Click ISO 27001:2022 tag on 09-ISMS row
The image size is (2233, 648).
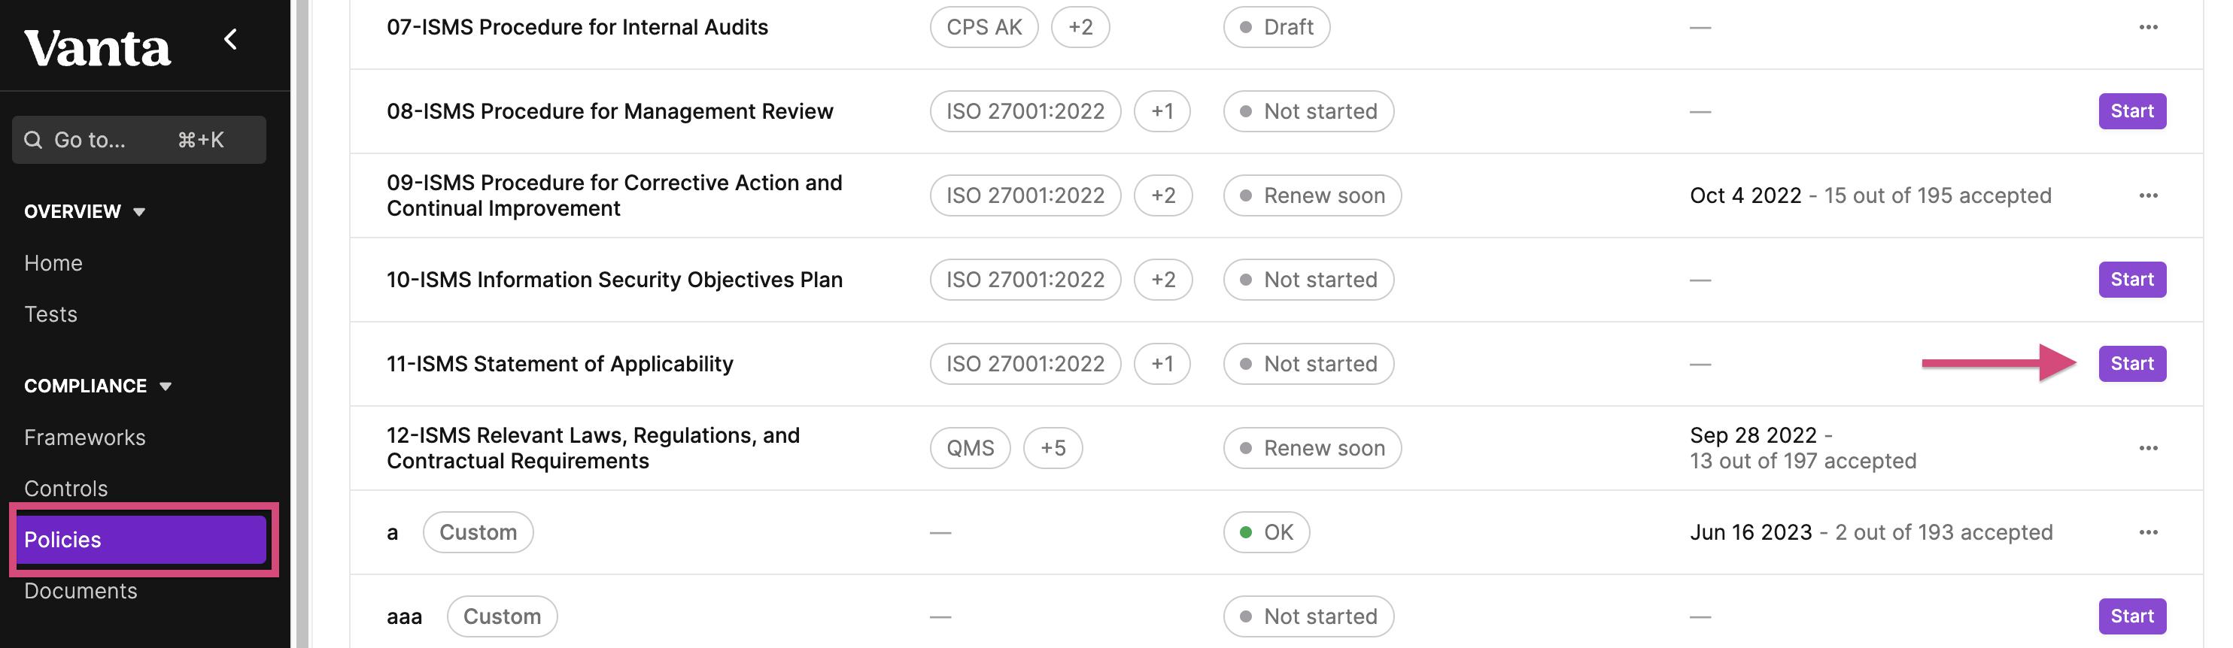[x=1025, y=195]
